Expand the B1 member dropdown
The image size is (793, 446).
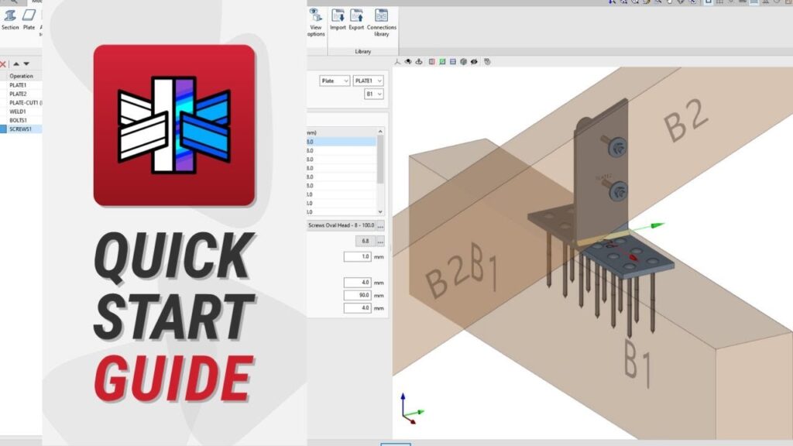(374, 94)
